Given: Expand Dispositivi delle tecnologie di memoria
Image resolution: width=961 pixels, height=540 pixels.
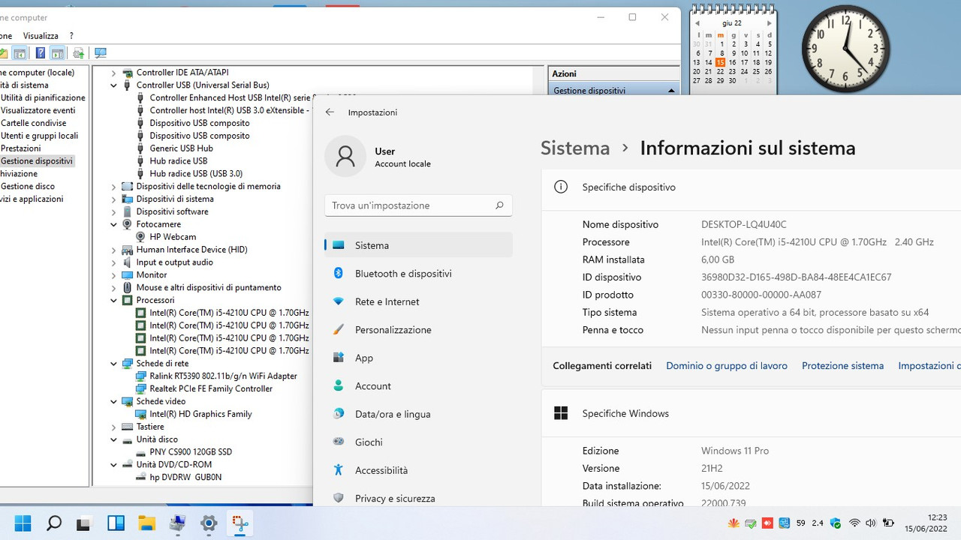Looking at the screenshot, I should 114,187.
